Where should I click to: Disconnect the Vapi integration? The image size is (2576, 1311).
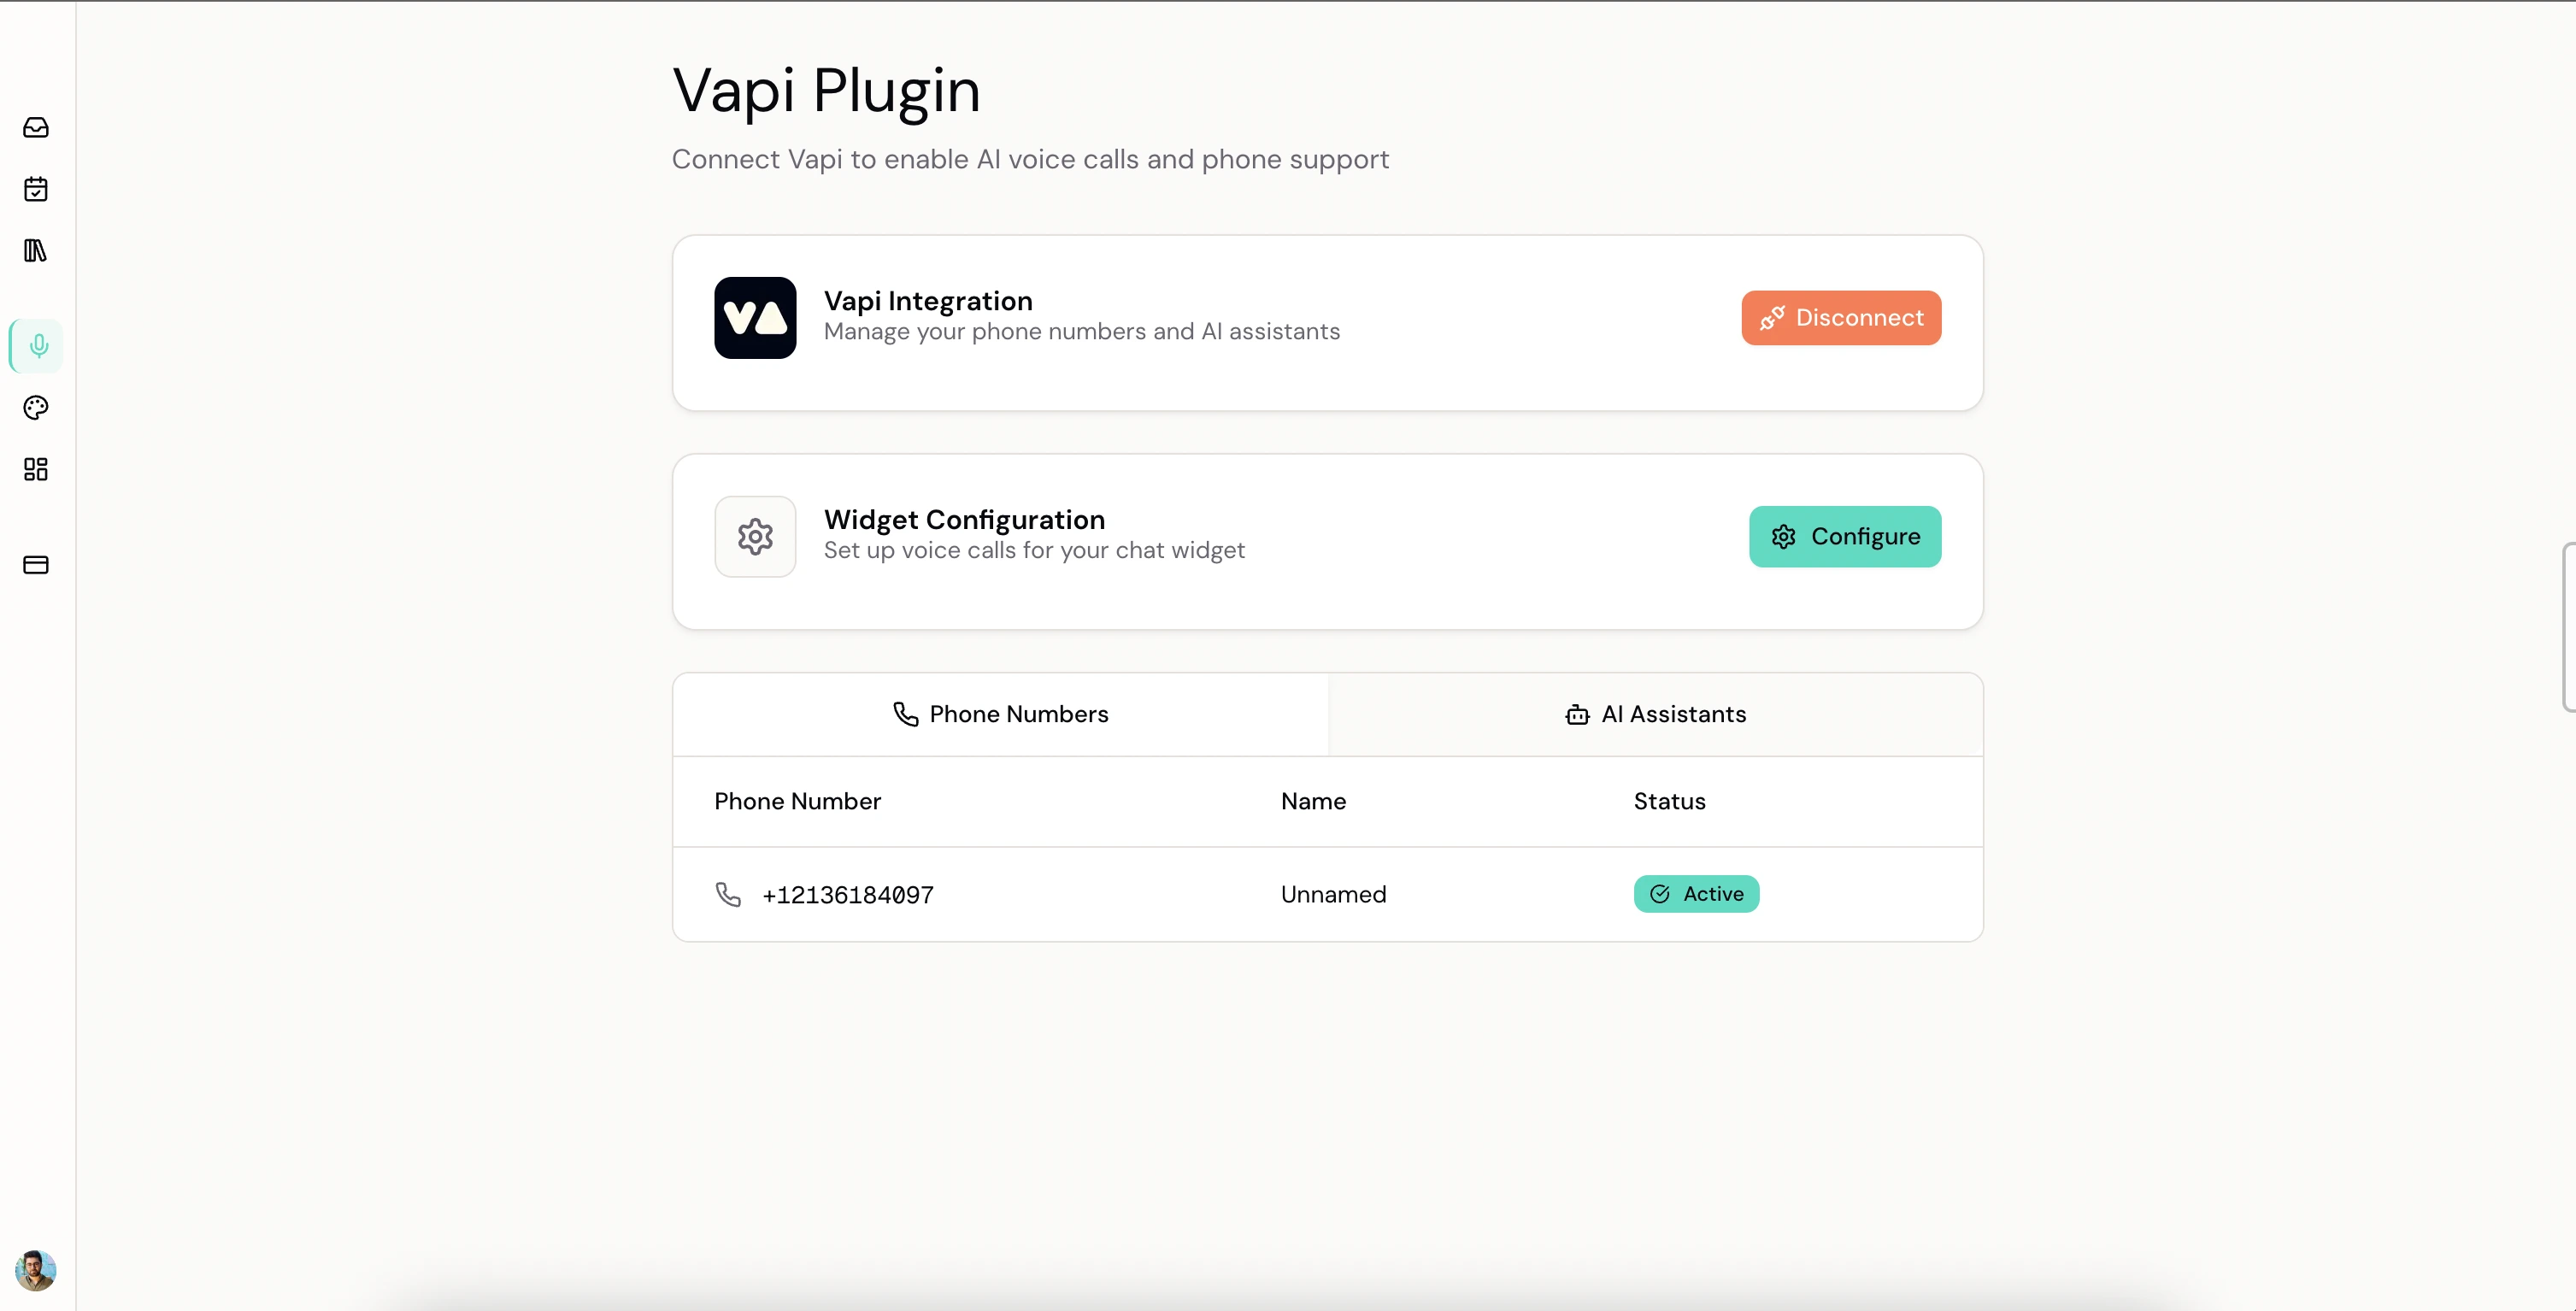click(x=1840, y=318)
